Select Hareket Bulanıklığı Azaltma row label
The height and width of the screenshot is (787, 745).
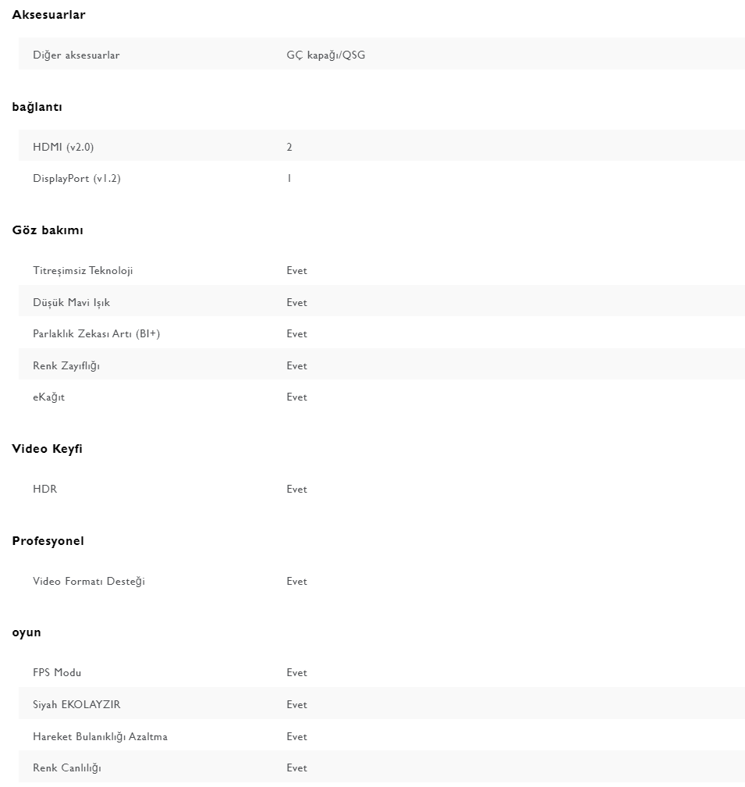[101, 737]
